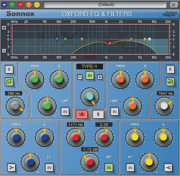Toggle the LF high-pass filter button
Image resolution: width=180 pixels, height=176 pixels.
coord(9,82)
